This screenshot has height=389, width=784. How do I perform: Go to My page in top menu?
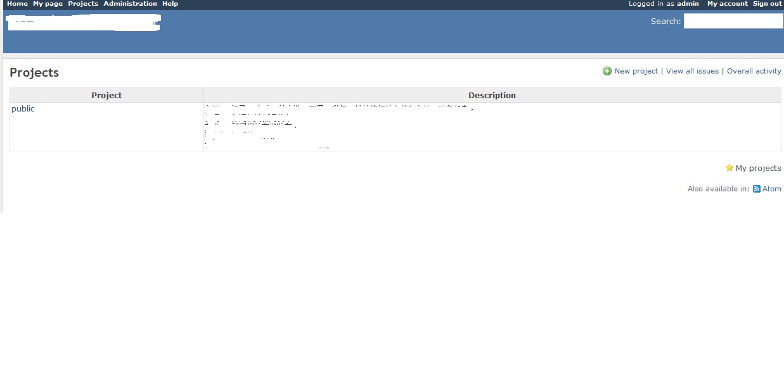[x=48, y=4]
